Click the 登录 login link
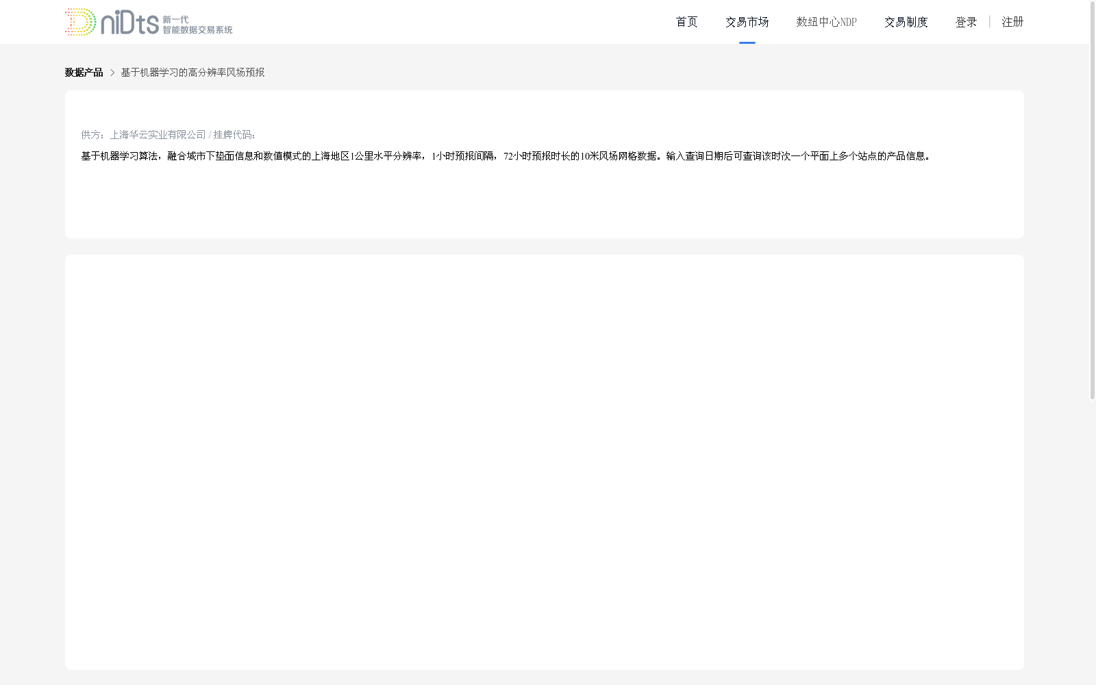The height and width of the screenshot is (685, 1096). pyautogui.click(x=966, y=22)
